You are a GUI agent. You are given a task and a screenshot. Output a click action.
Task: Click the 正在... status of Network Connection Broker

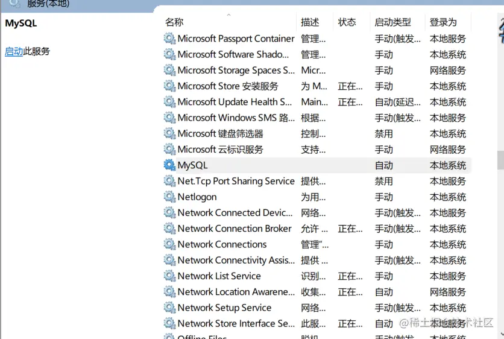point(350,229)
